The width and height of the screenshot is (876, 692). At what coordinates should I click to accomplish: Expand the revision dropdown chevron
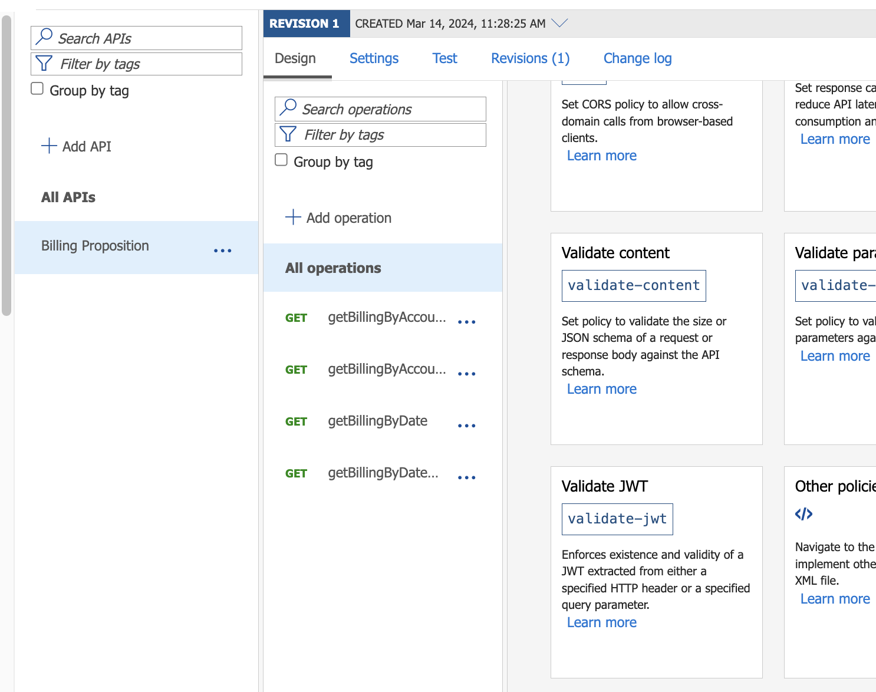[559, 23]
